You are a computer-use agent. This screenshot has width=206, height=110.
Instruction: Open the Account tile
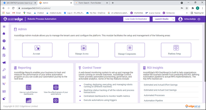pos(37,50)
